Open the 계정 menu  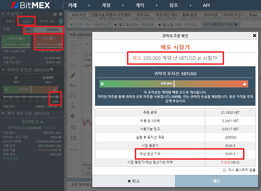(106, 5)
